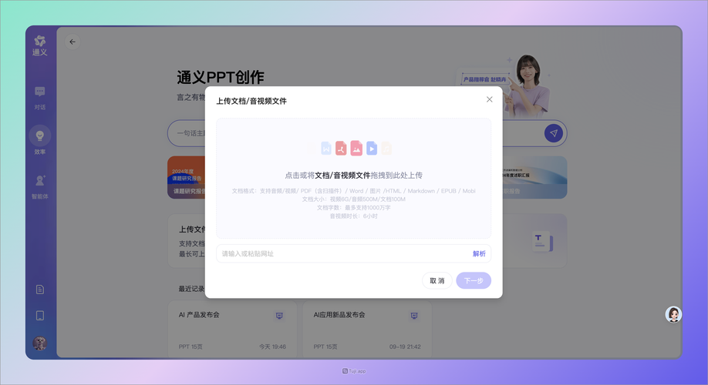Click the 最近记录 heading
The image size is (708, 385).
(x=191, y=289)
